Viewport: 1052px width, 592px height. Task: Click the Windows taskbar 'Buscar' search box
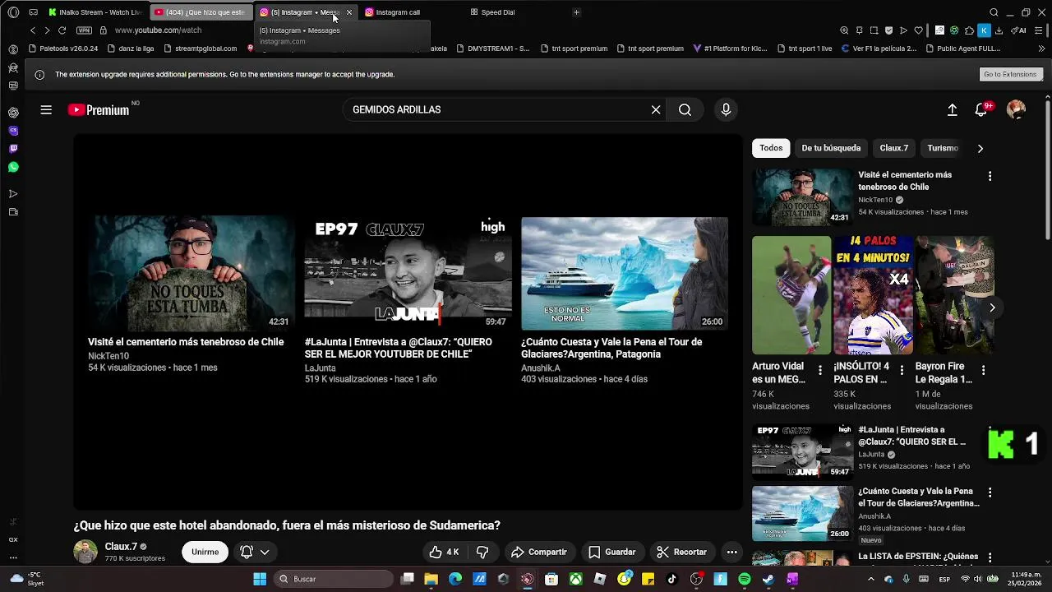pyautogui.click(x=334, y=579)
